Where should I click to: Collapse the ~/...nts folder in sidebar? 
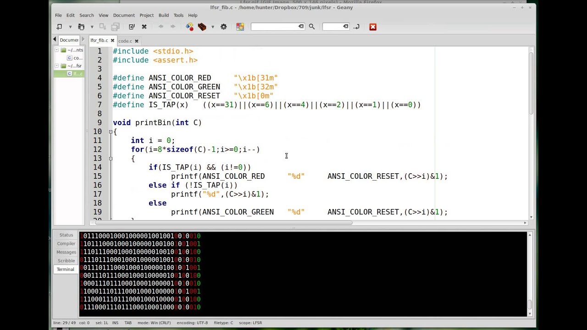point(57,50)
